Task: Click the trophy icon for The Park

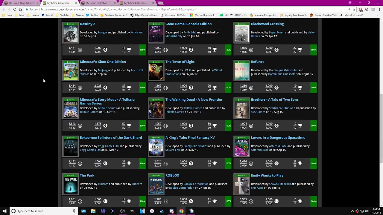Action: (129, 202)
